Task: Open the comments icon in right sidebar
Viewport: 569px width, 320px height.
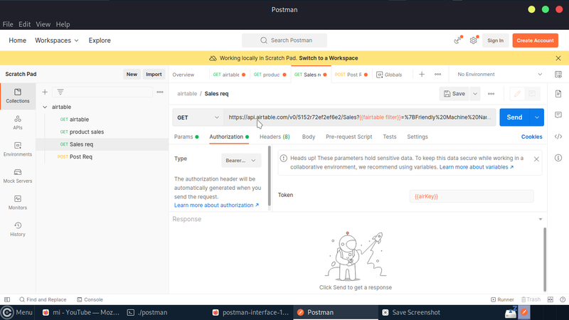Action: [x=558, y=115]
